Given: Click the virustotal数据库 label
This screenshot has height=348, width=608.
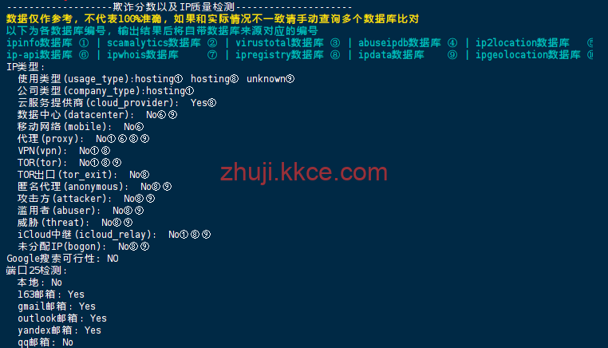Looking at the screenshot, I should 279,42.
